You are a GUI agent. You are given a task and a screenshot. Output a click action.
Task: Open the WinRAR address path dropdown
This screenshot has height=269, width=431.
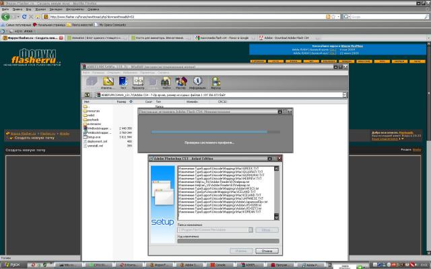[x=345, y=95]
